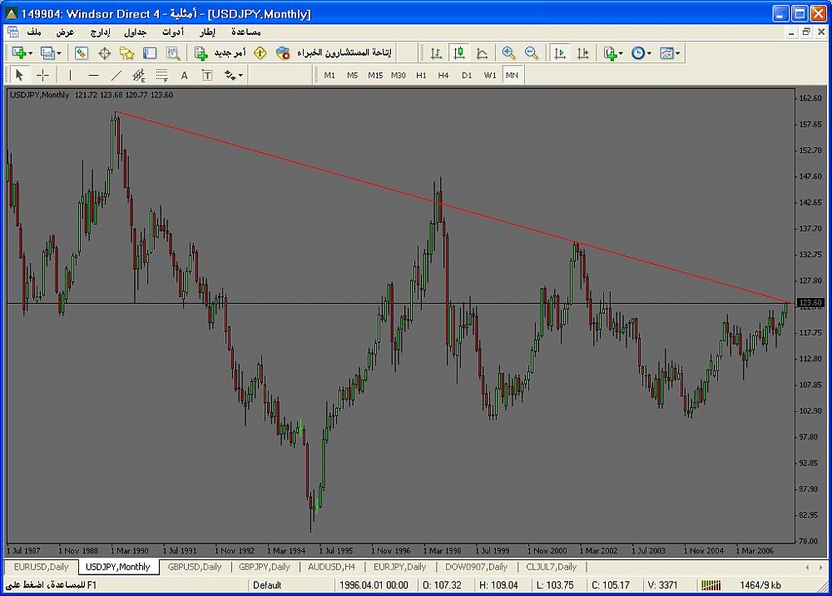Open the Periodicity clock dropdown
The width and height of the screenshot is (832, 596).
point(641,53)
